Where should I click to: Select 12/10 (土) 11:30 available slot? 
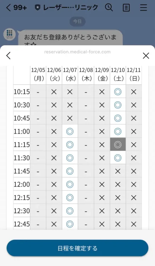[118, 158]
